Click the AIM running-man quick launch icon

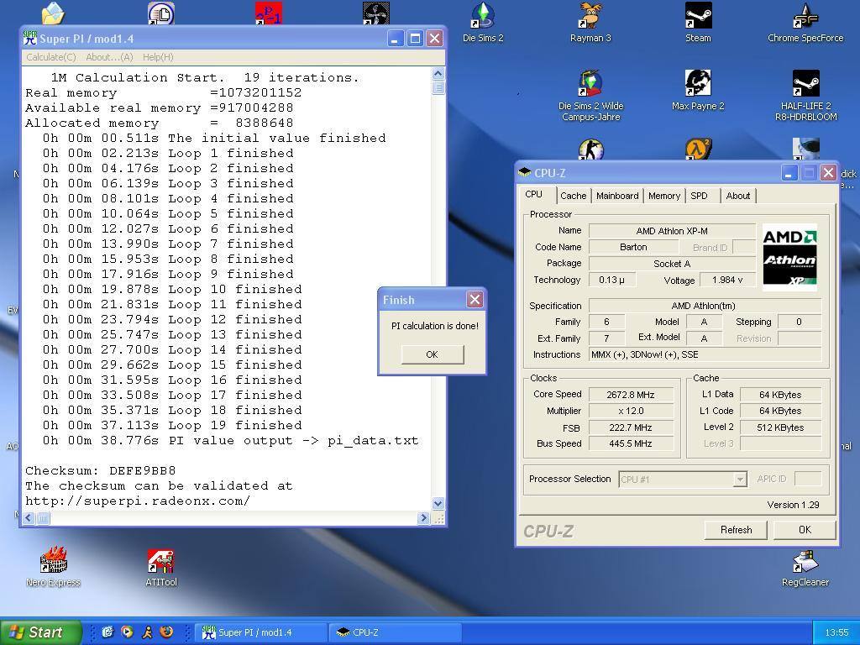146,632
